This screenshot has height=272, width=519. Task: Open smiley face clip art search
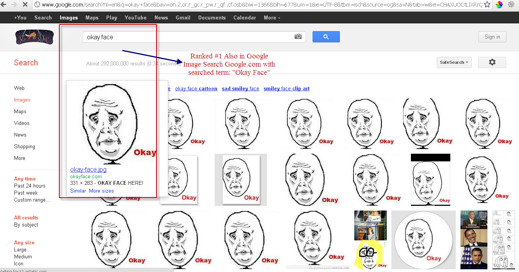click(x=286, y=88)
